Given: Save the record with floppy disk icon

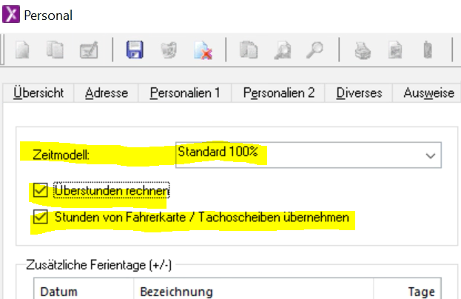Looking at the screenshot, I should tap(135, 50).
